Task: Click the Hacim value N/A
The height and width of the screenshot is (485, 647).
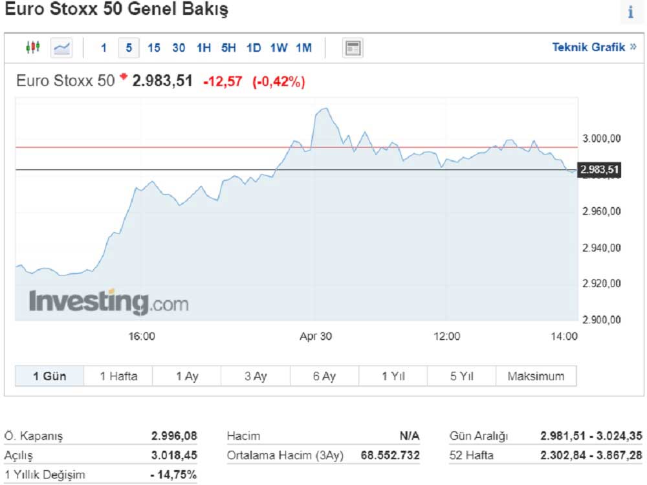Action: (x=410, y=435)
